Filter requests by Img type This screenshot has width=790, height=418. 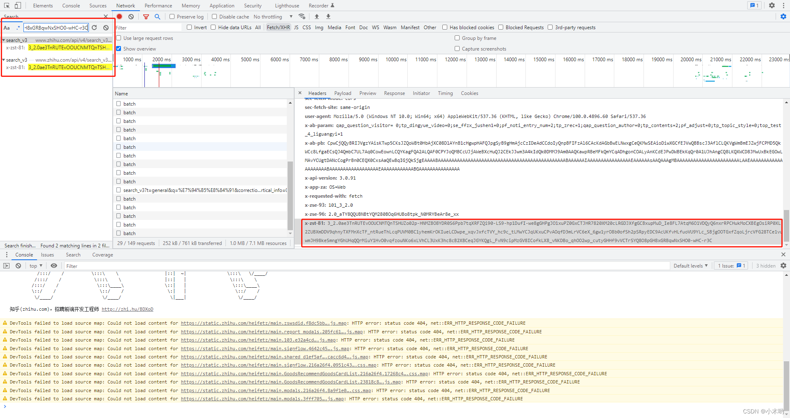pos(319,28)
